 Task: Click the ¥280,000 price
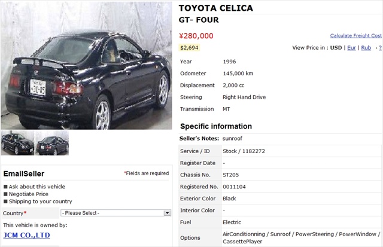[x=196, y=36]
